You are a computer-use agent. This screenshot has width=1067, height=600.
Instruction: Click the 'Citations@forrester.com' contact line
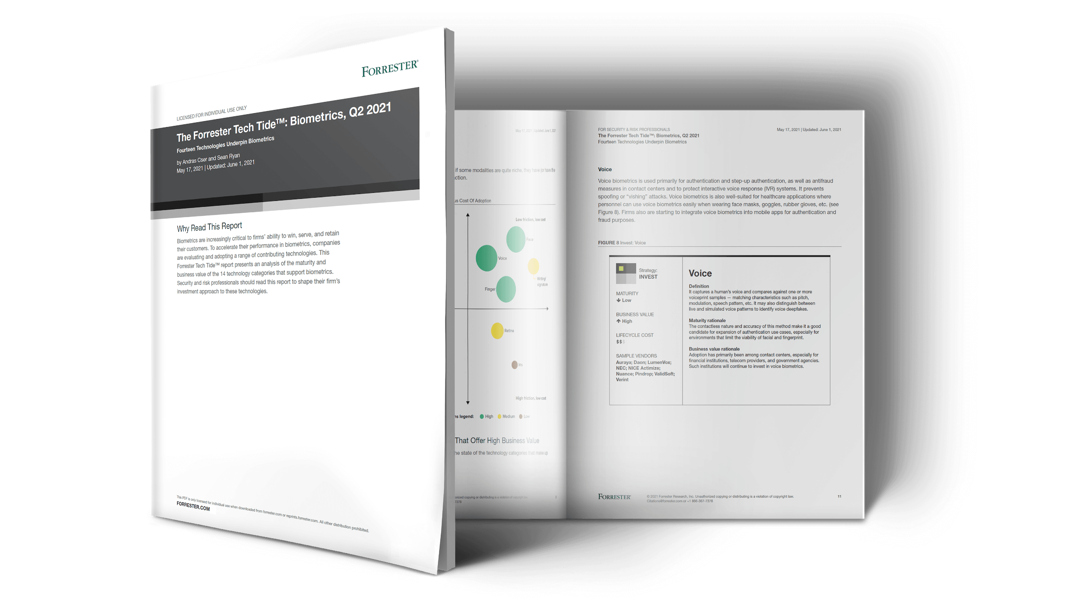[680, 501]
